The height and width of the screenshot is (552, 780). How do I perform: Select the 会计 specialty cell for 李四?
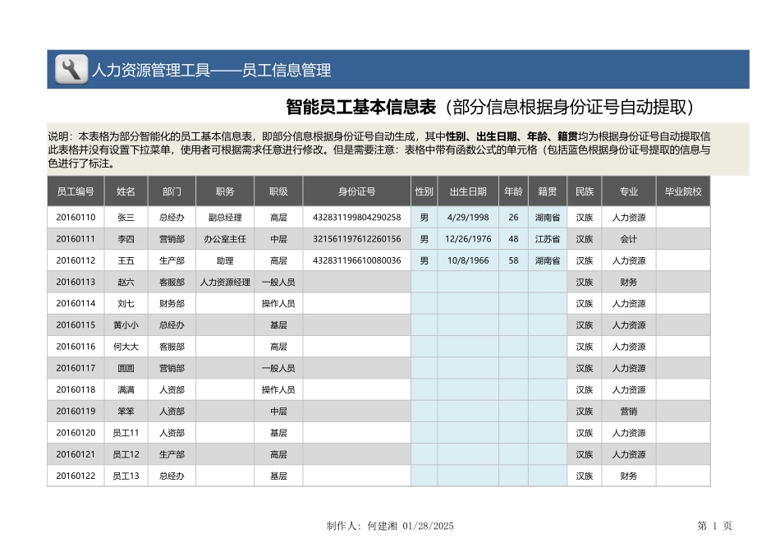coord(629,239)
